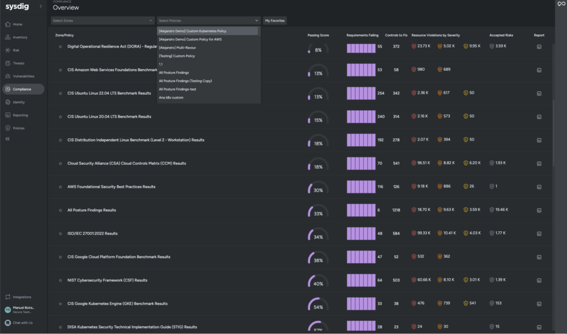The width and height of the screenshot is (567, 334).
Task: Select All Posture Findings (Testing Copy) option
Action: 207,81
